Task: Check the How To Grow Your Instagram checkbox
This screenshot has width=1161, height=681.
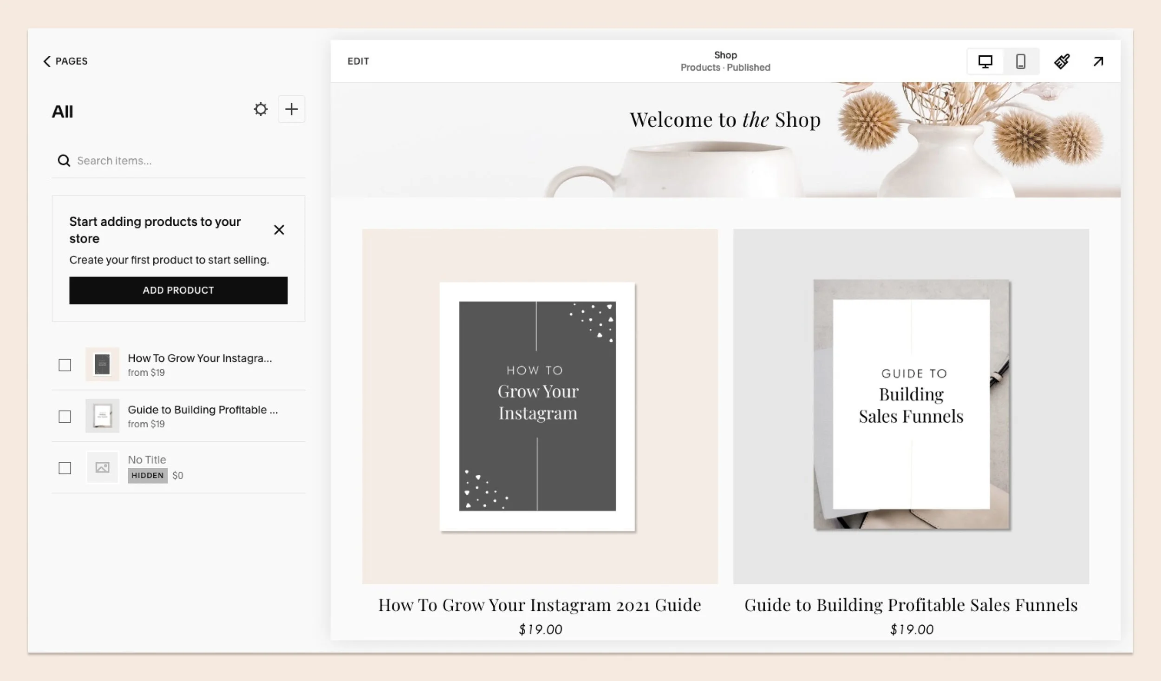Action: coord(65,365)
